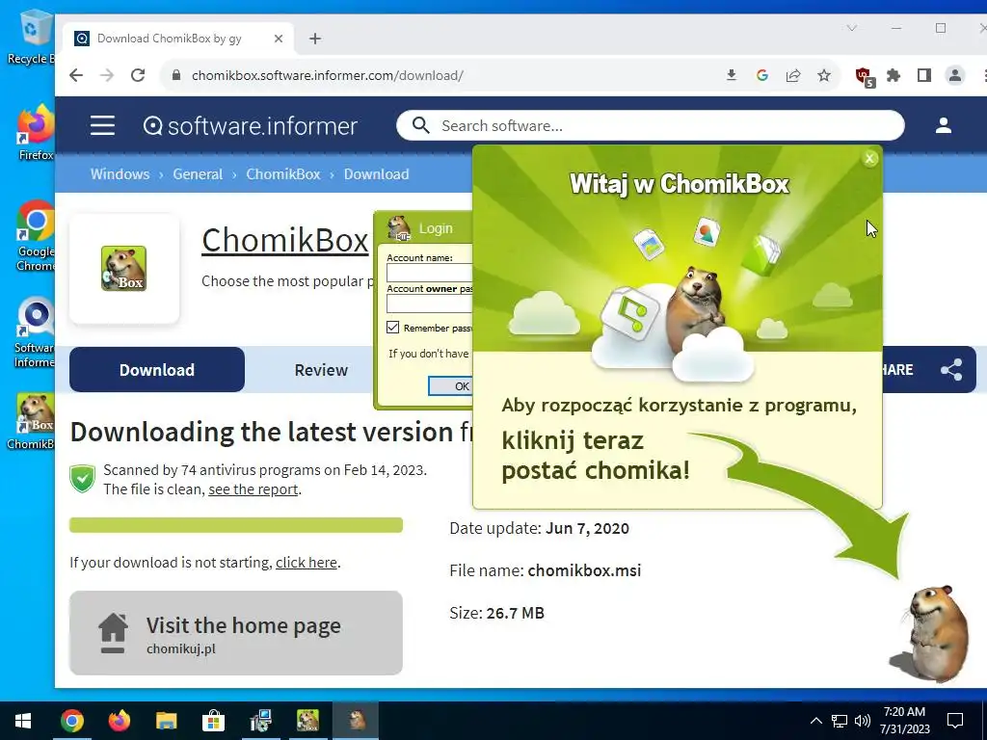
Task: Open Chrome profile avatar
Action: coord(955,75)
